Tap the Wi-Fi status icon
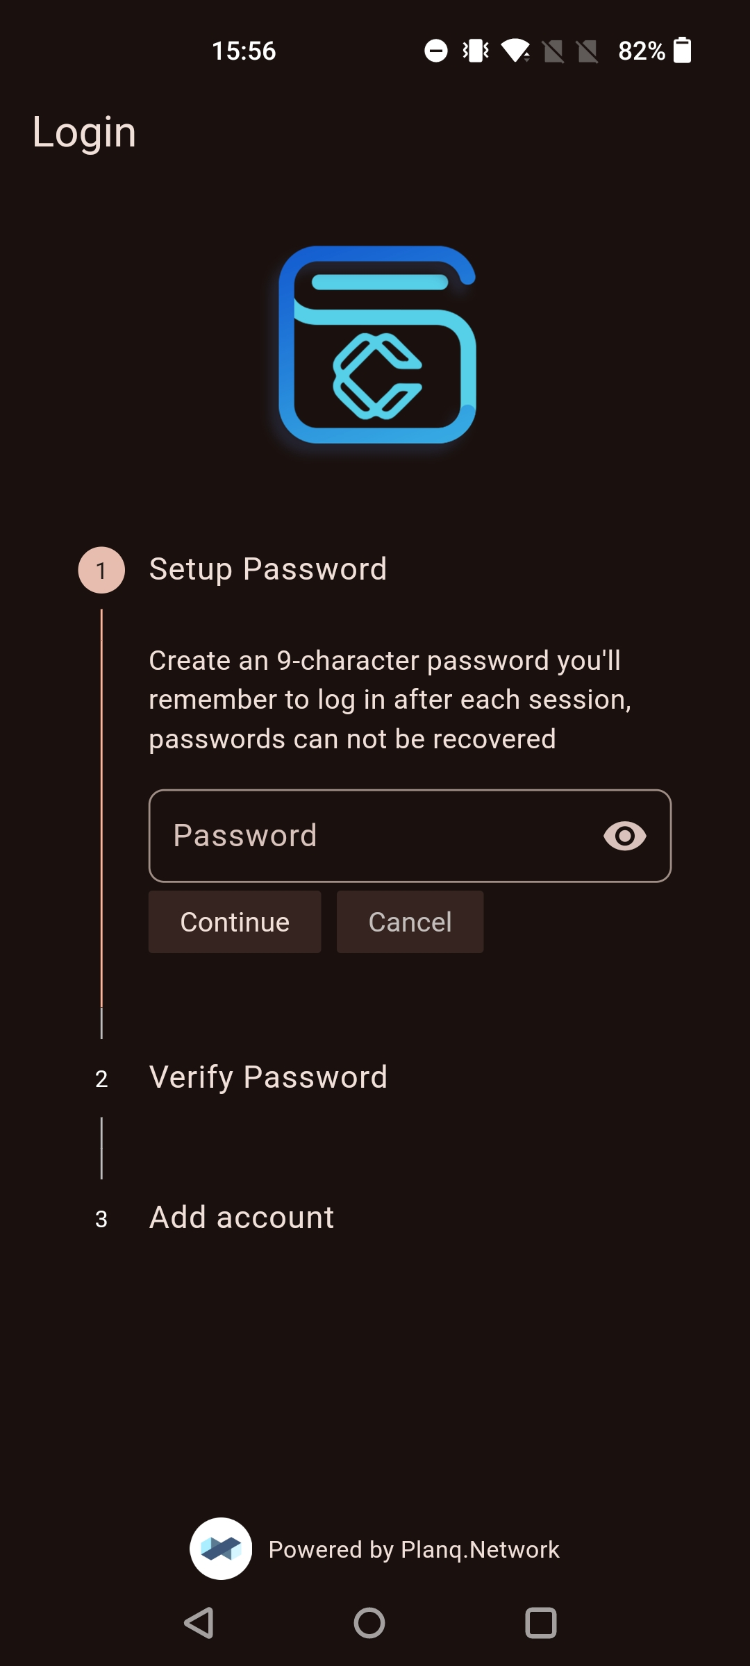This screenshot has height=1666, width=750. pyautogui.click(x=516, y=50)
